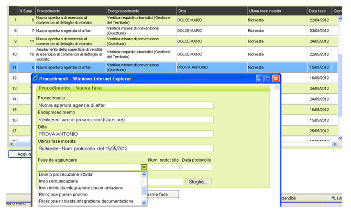Click row number 15 in the table
The height and width of the screenshot is (215, 351).
pos(14,110)
